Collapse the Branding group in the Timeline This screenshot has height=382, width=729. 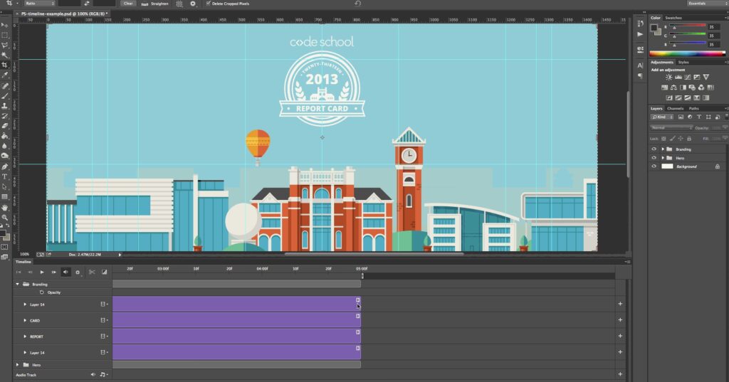point(17,284)
